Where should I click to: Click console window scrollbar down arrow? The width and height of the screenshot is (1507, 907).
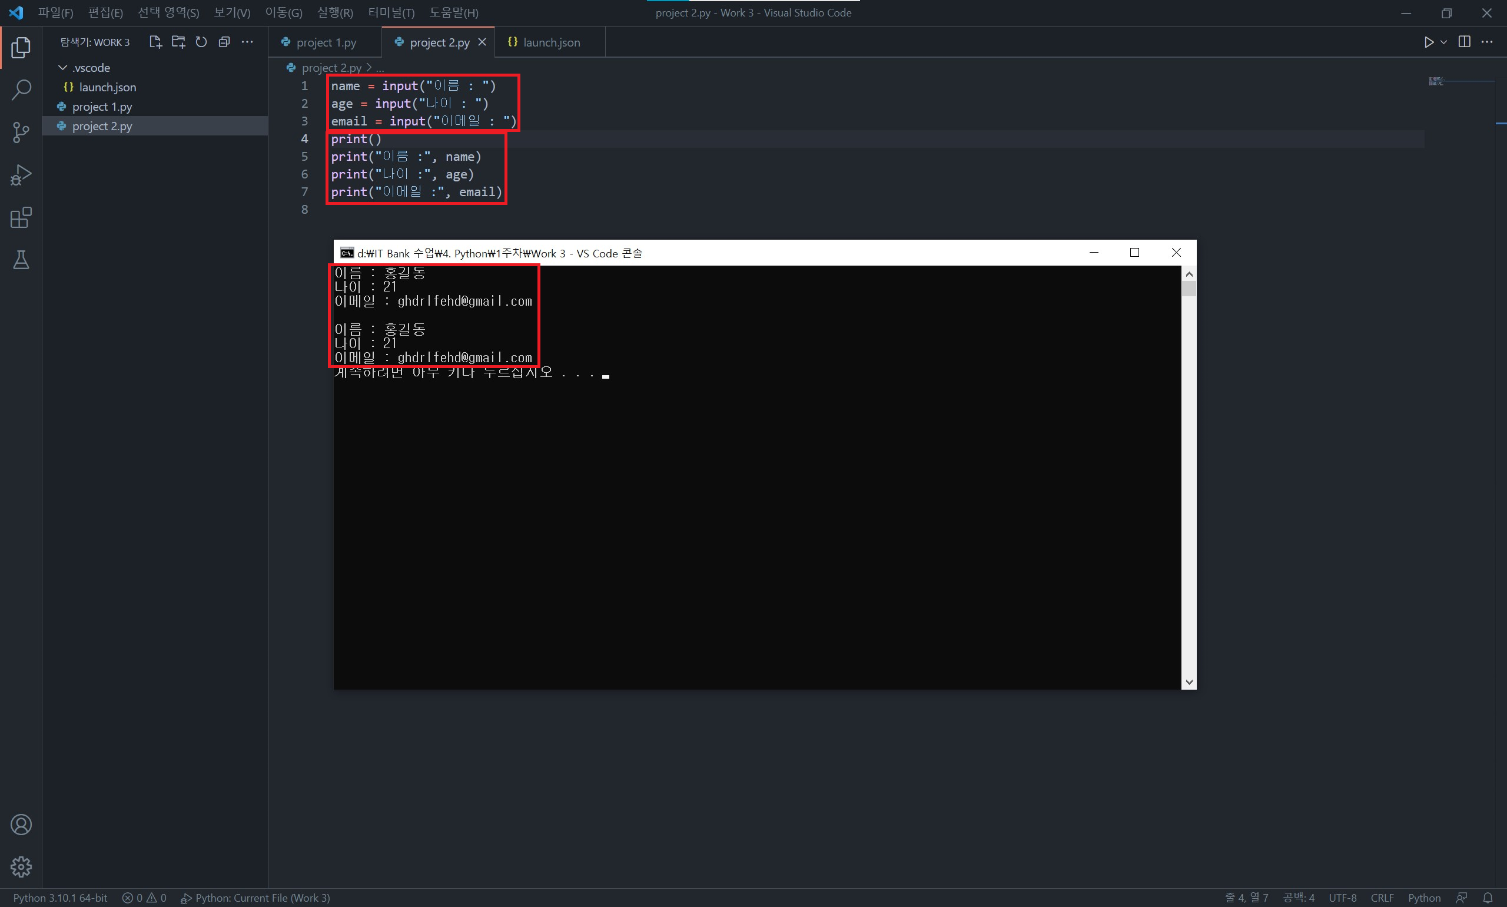coord(1188,681)
